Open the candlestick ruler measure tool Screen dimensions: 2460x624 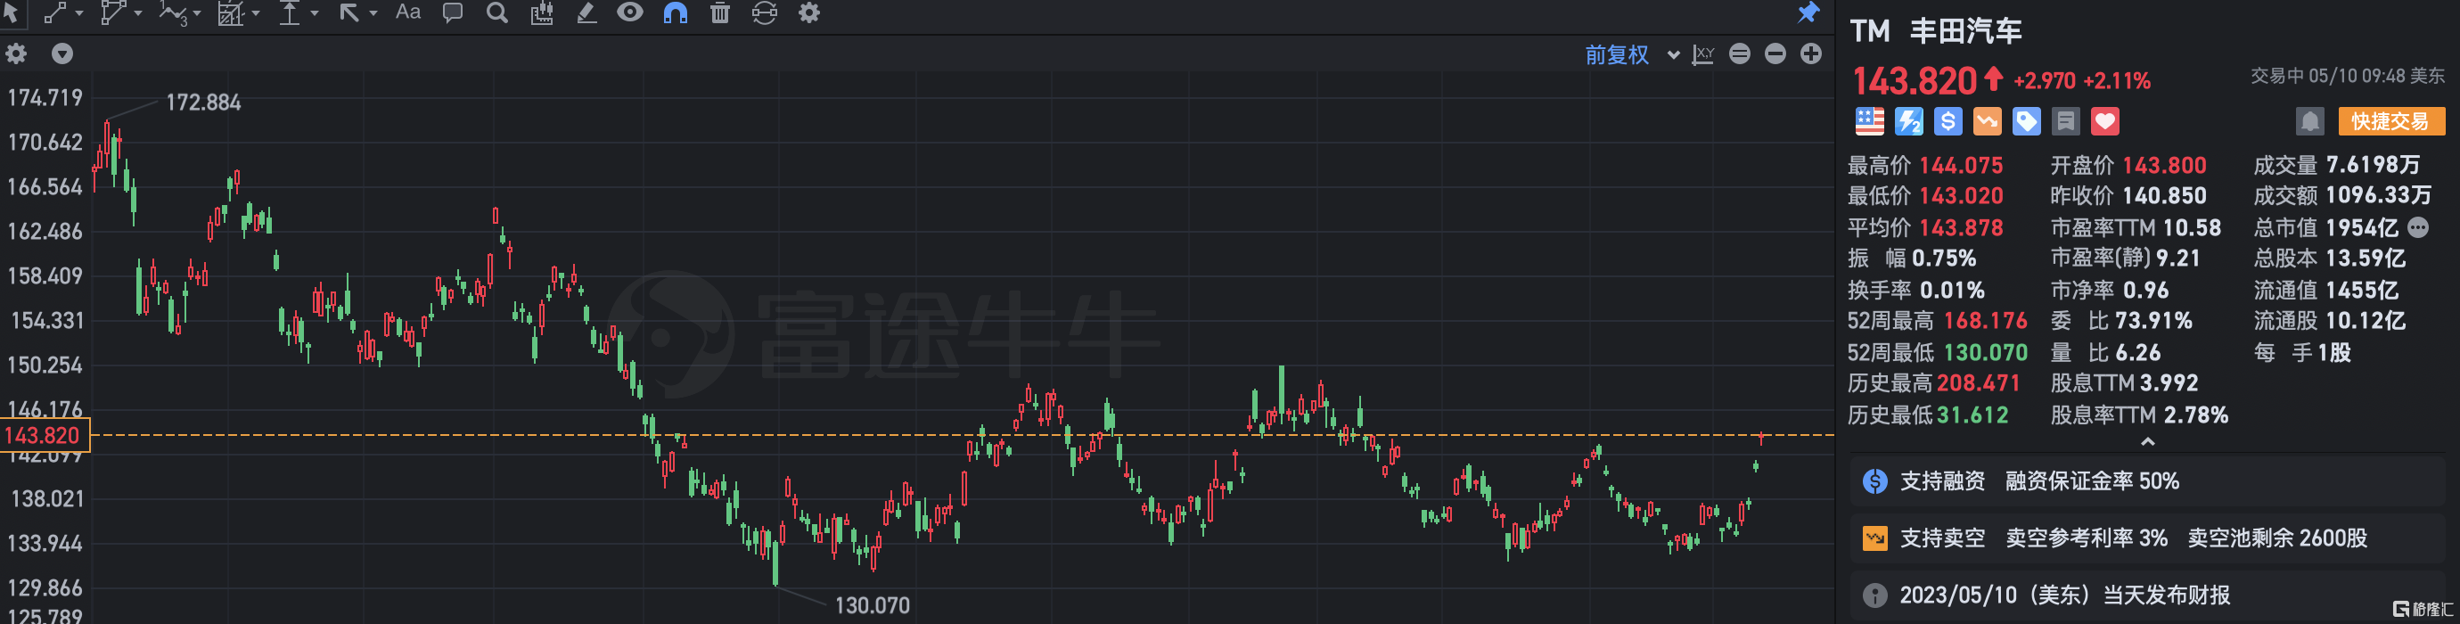[x=542, y=13]
